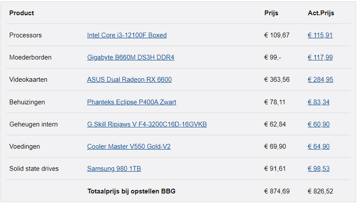Click the € 826,52 total current price
This screenshot has height=203, width=357.
[x=320, y=191]
